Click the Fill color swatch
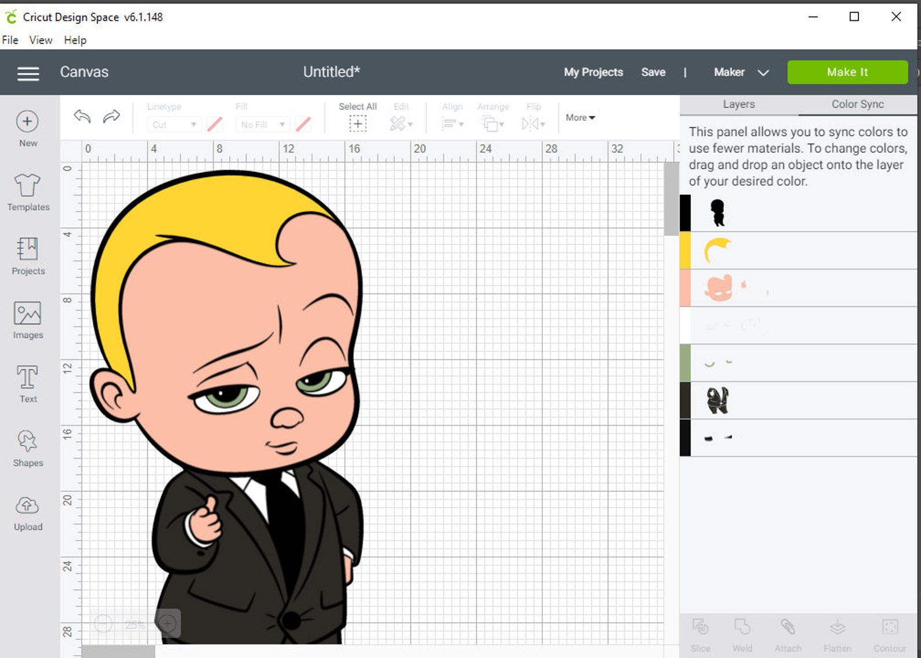This screenshot has height=658, width=921. [303, 124]
